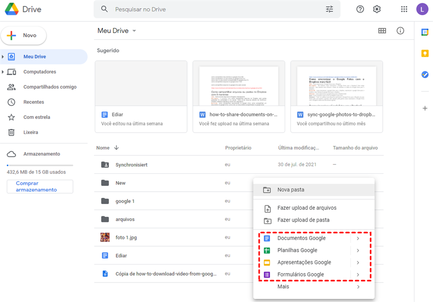Click the storage usage progress bar
The image size is (433, 302).
click(x=40, y=165)
